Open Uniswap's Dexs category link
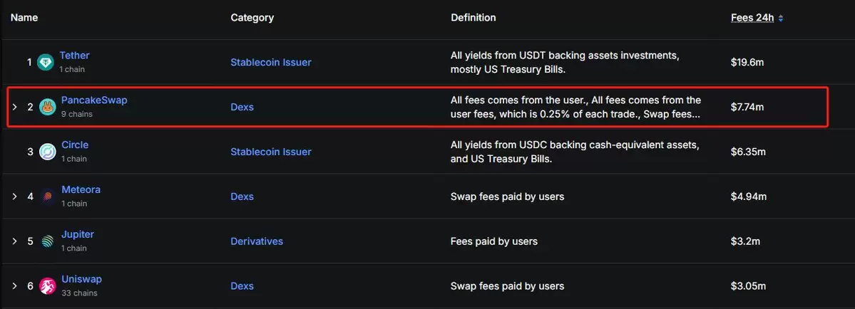Viewport: 855px width, 309px height. tap(242, 286)
